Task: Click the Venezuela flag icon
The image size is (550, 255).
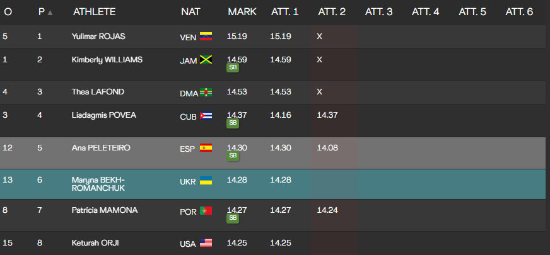Action: tap(206, 37)
